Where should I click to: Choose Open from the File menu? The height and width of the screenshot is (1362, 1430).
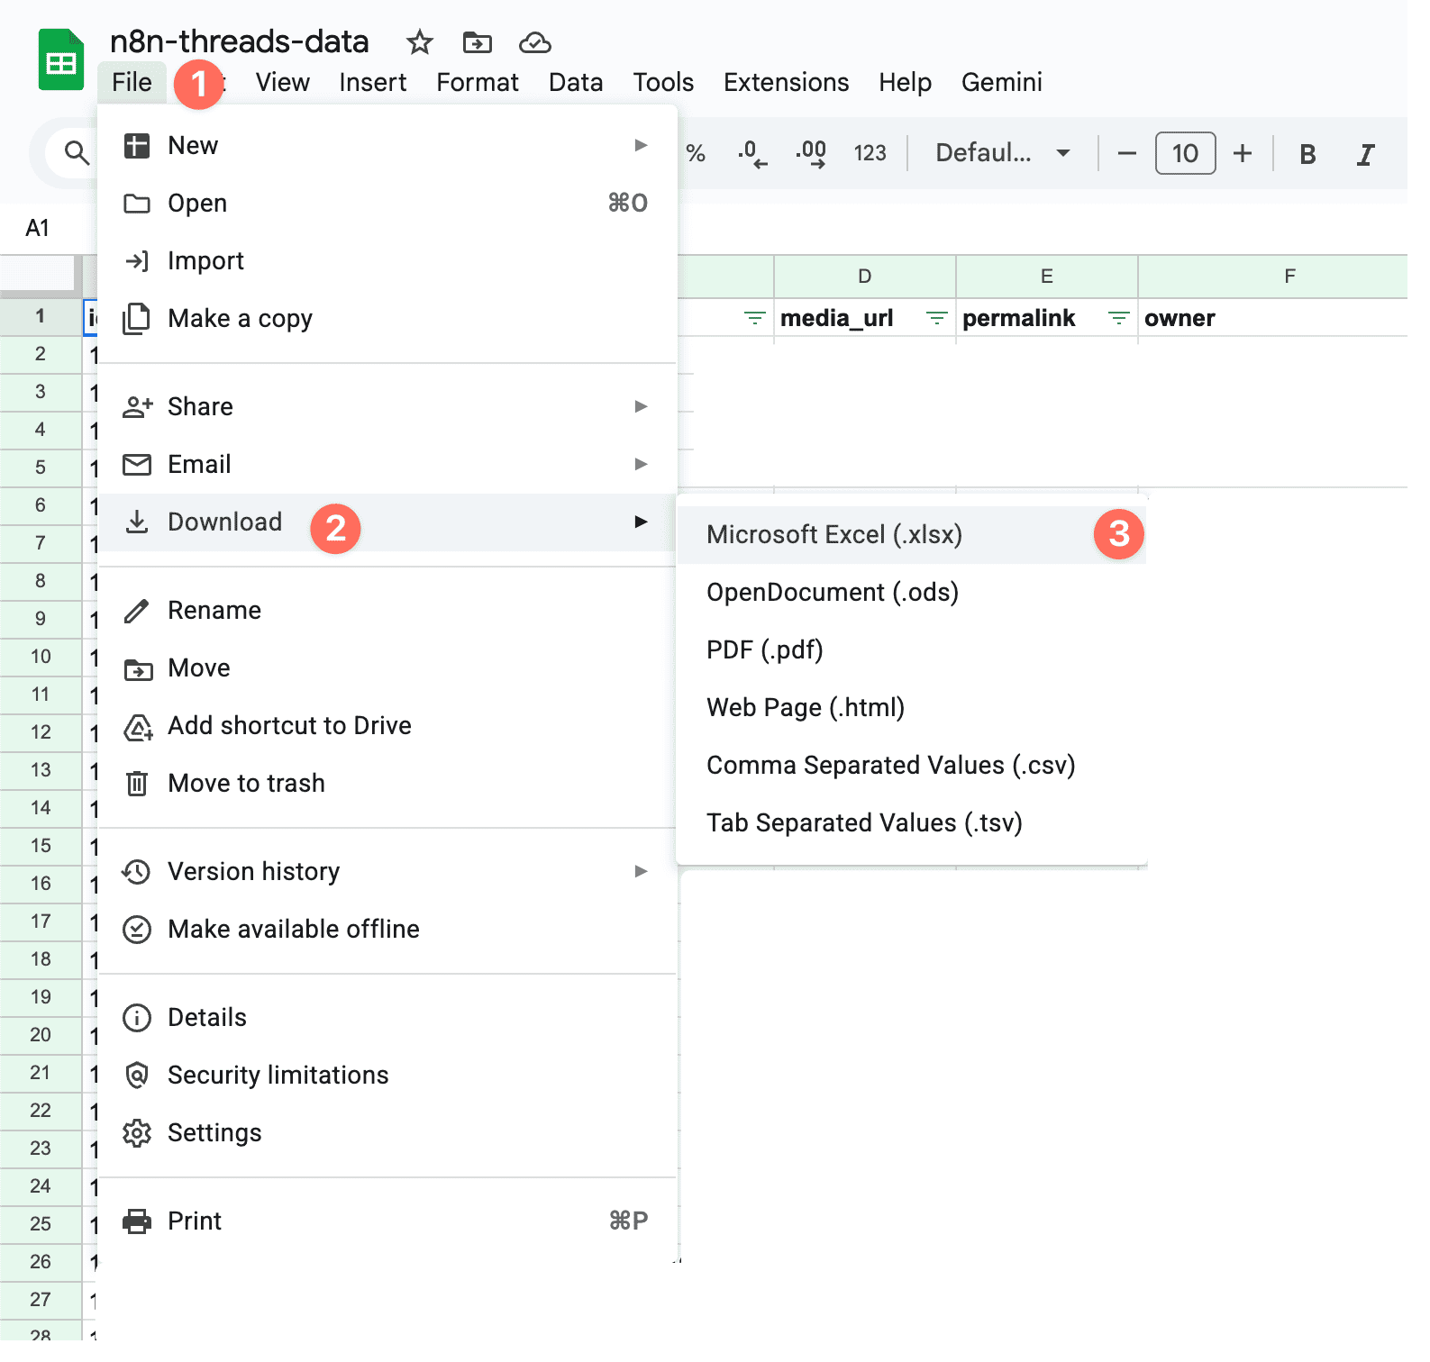tap(387, 203)
